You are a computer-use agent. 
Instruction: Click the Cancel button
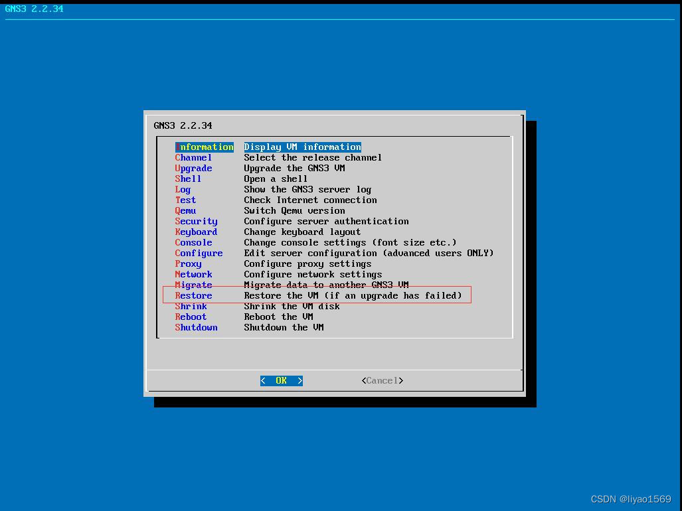tap(383, 381)
